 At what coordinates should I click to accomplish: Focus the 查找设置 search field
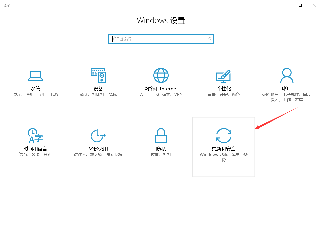point(161,39)
